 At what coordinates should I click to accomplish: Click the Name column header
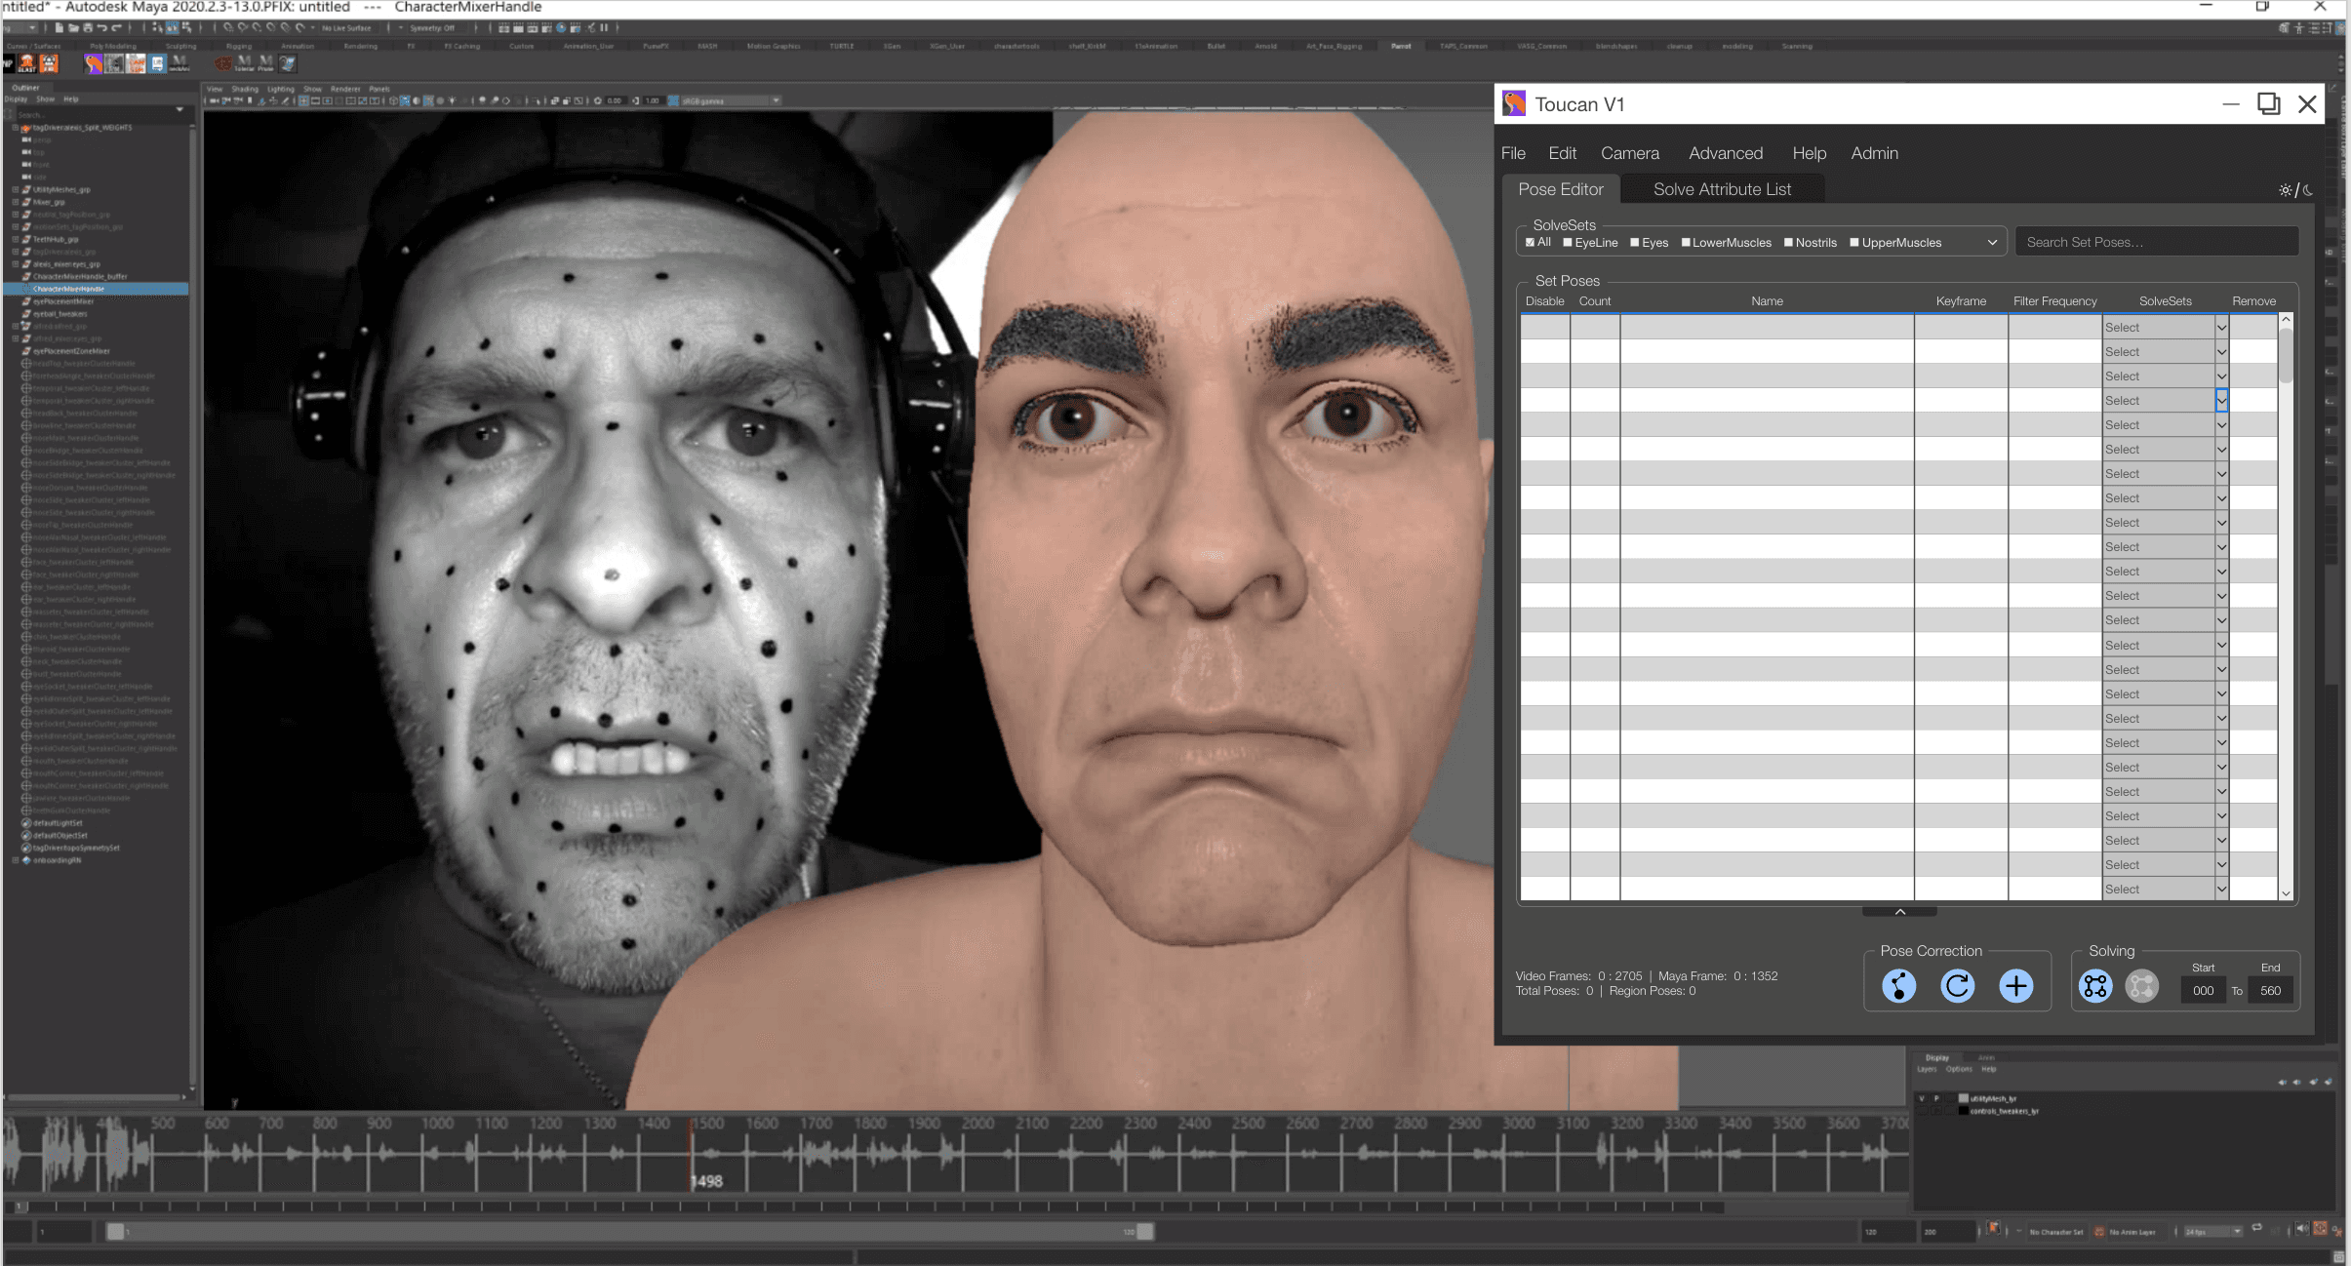point(1767,301)
